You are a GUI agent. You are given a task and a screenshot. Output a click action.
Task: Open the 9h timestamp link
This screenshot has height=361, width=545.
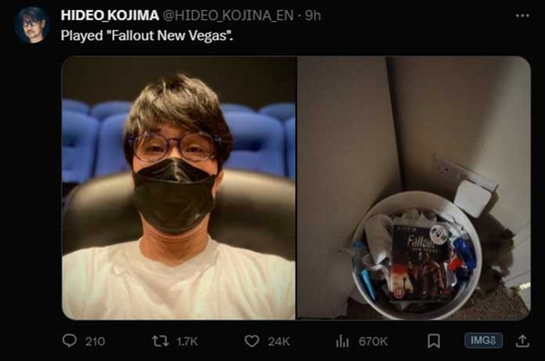coord(313,16)
